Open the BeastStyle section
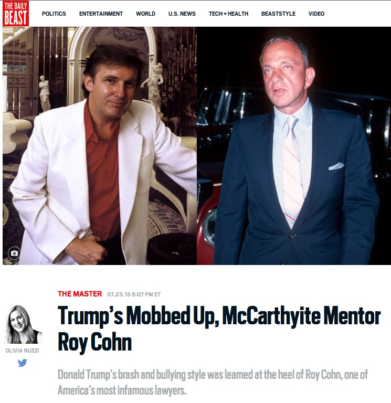 pyautogui.click(x=278, y=14)
